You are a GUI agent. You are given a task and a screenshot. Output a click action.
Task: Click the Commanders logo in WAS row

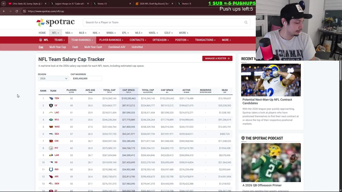click(x=51, y=127)
